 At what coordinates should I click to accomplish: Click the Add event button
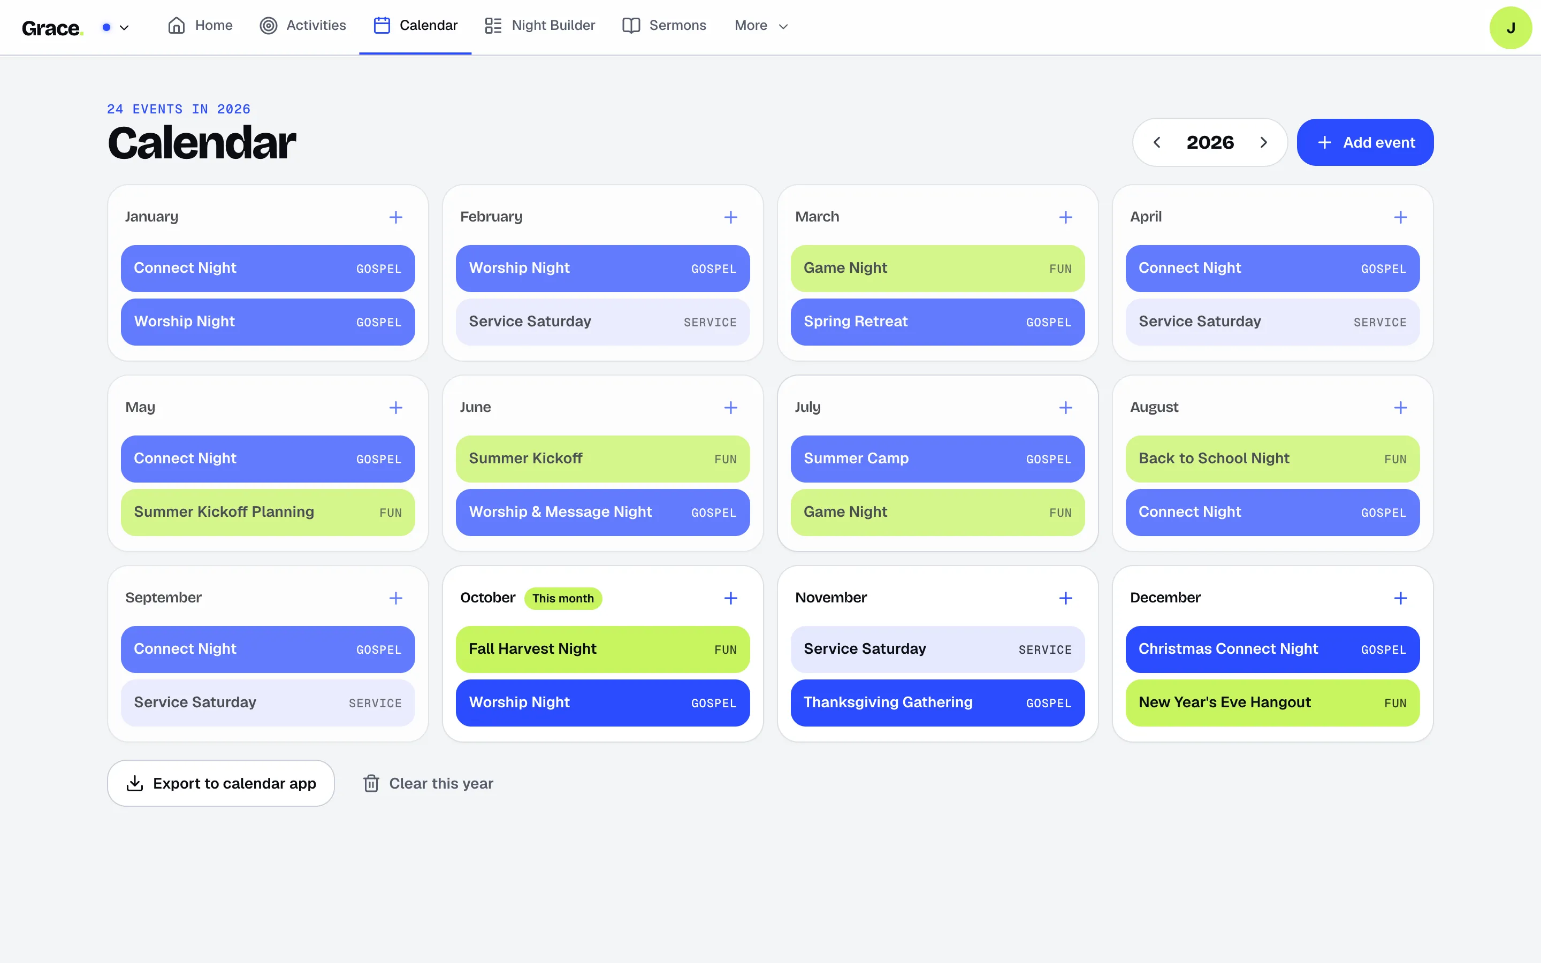click(1365, 143)
